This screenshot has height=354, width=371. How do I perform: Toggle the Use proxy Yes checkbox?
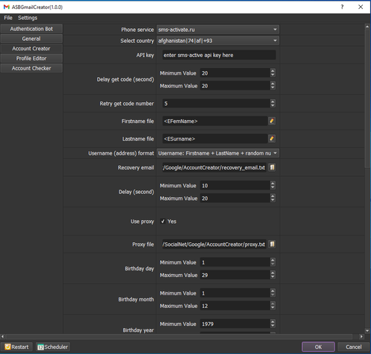(162, 221)
